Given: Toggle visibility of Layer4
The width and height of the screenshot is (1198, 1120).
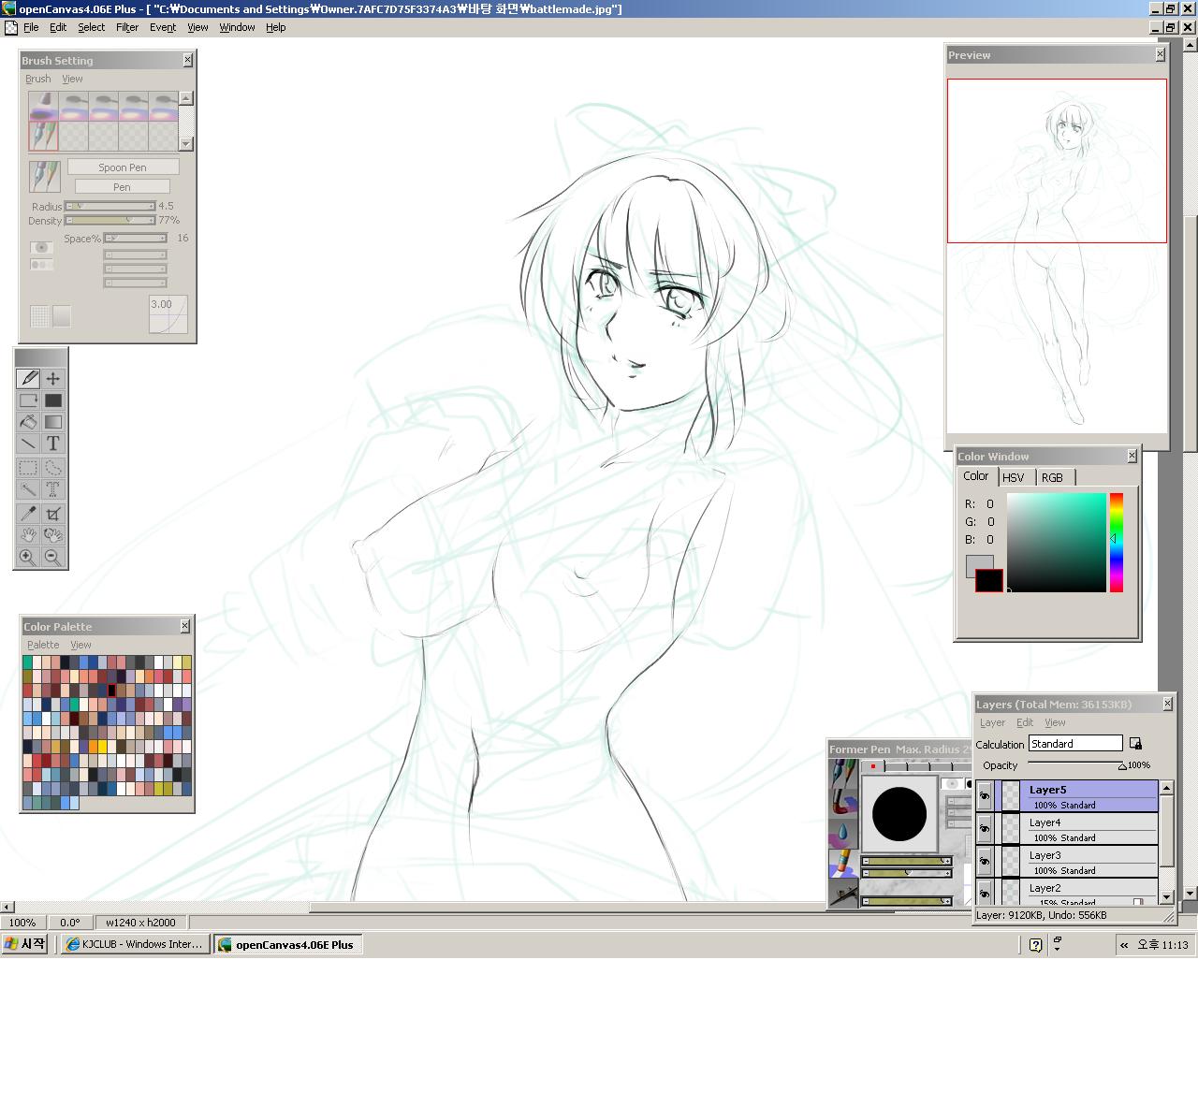Looking at the screenshot, I should [985, 829].
